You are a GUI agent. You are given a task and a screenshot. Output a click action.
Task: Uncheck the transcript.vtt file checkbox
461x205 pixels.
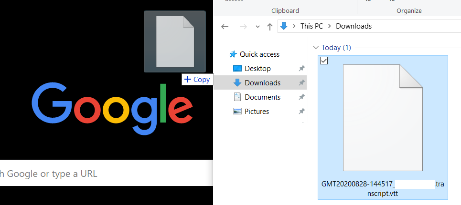click(x=324, y=61)
